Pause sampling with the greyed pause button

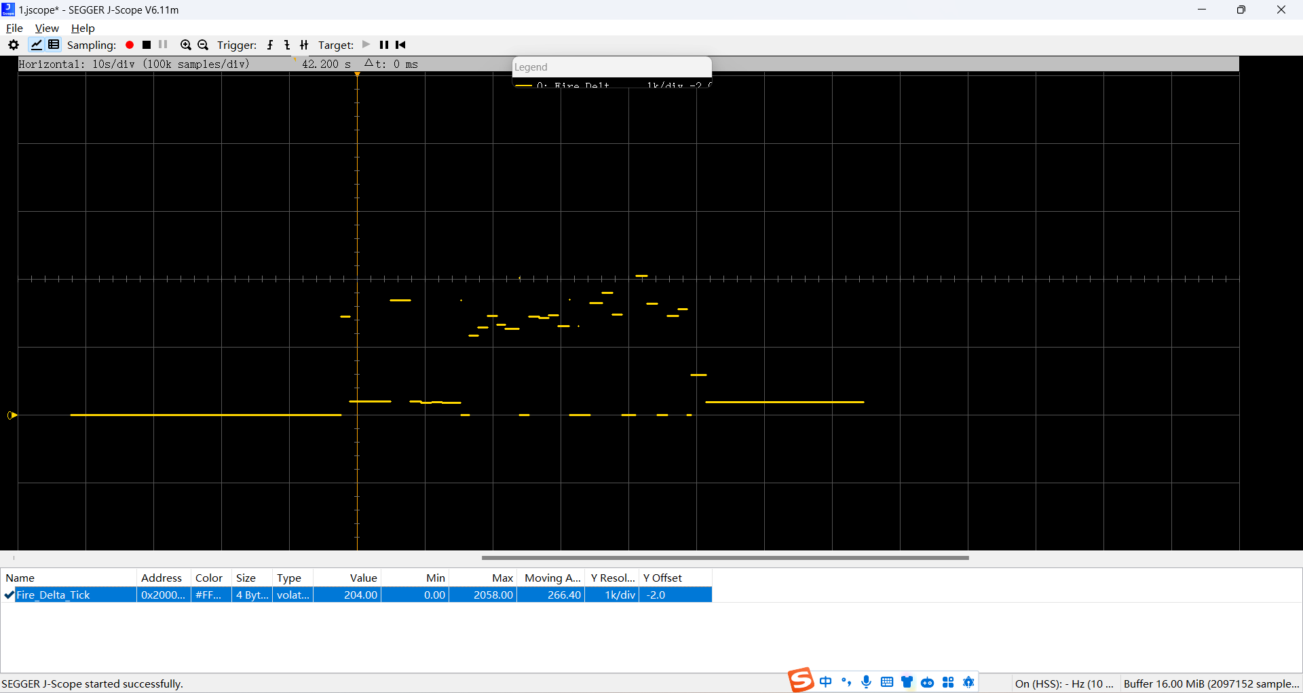coord(163,45)
